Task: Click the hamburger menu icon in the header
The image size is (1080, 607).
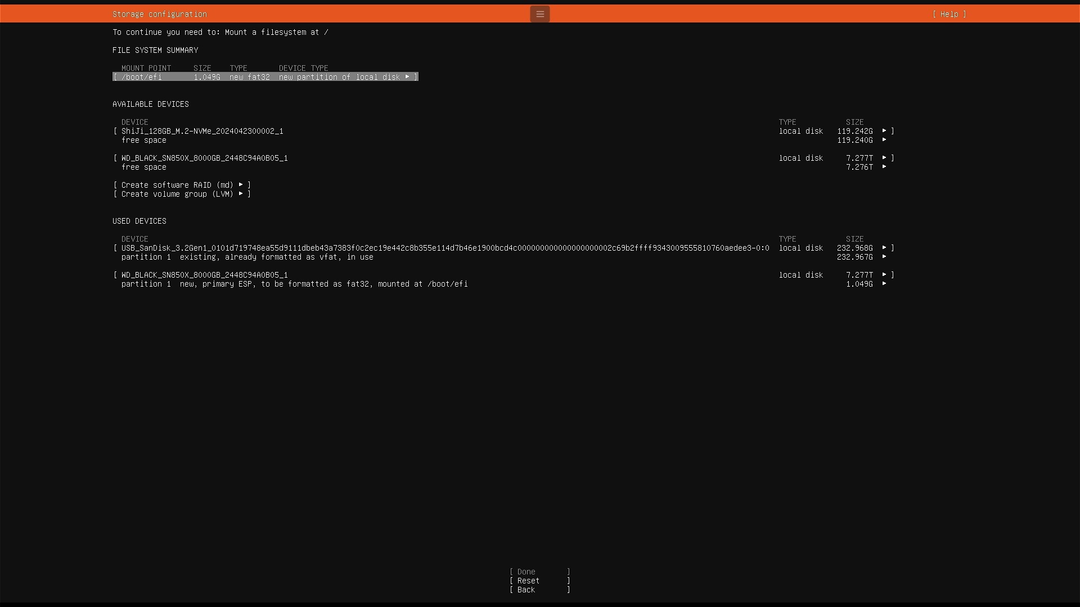Action: [x=539, y=14]
